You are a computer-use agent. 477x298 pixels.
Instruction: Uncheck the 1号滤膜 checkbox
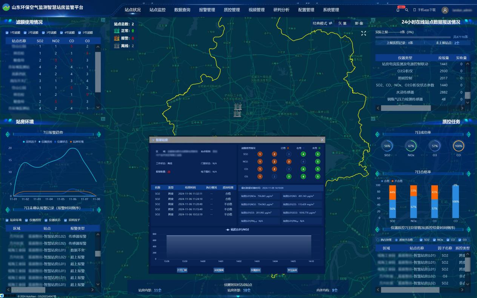(x=7, y=32)
